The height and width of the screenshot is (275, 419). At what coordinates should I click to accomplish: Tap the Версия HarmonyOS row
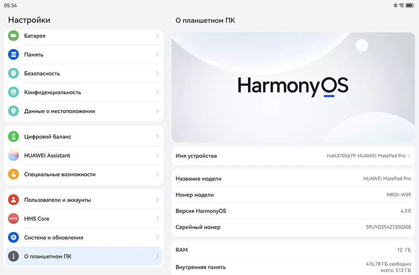pyautogui.click(x=293, y=211)
